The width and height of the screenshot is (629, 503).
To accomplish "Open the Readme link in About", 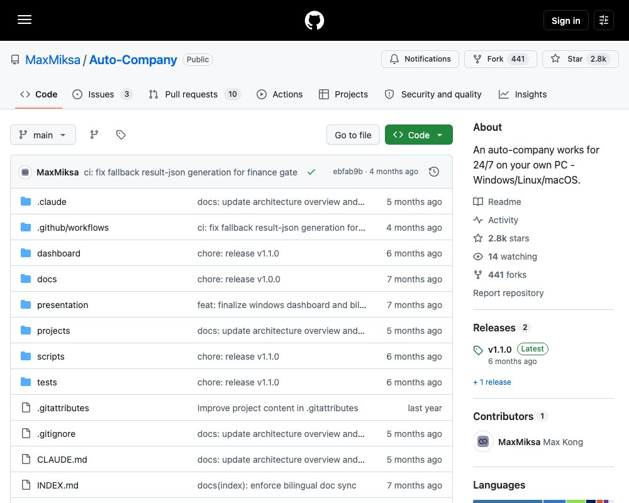I will click(x=497, y=202).
